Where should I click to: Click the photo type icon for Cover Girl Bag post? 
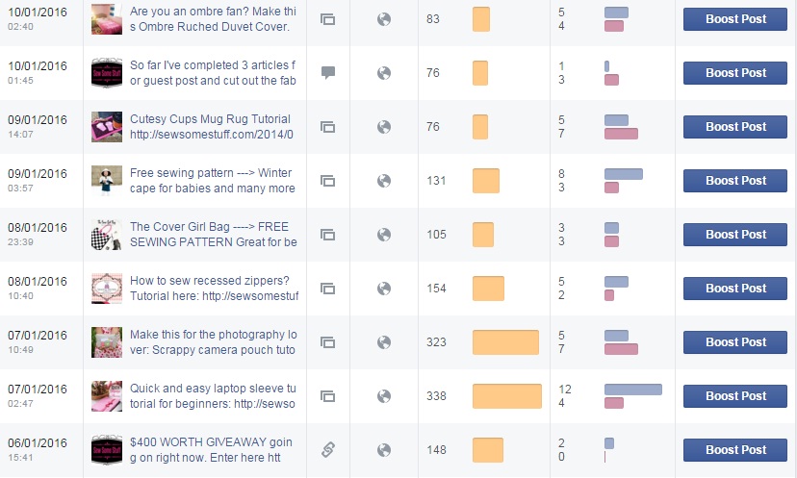[x=327, y=235]
